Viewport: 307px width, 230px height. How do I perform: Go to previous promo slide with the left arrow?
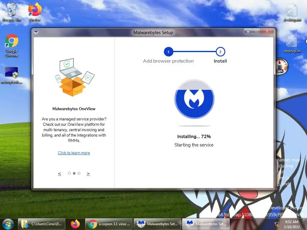60,174
